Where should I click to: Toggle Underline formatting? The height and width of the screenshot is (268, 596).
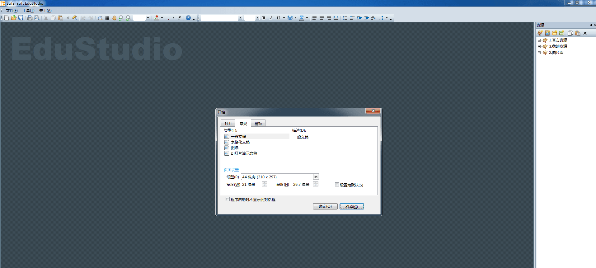pyautogui.click(x=278, y=18)
